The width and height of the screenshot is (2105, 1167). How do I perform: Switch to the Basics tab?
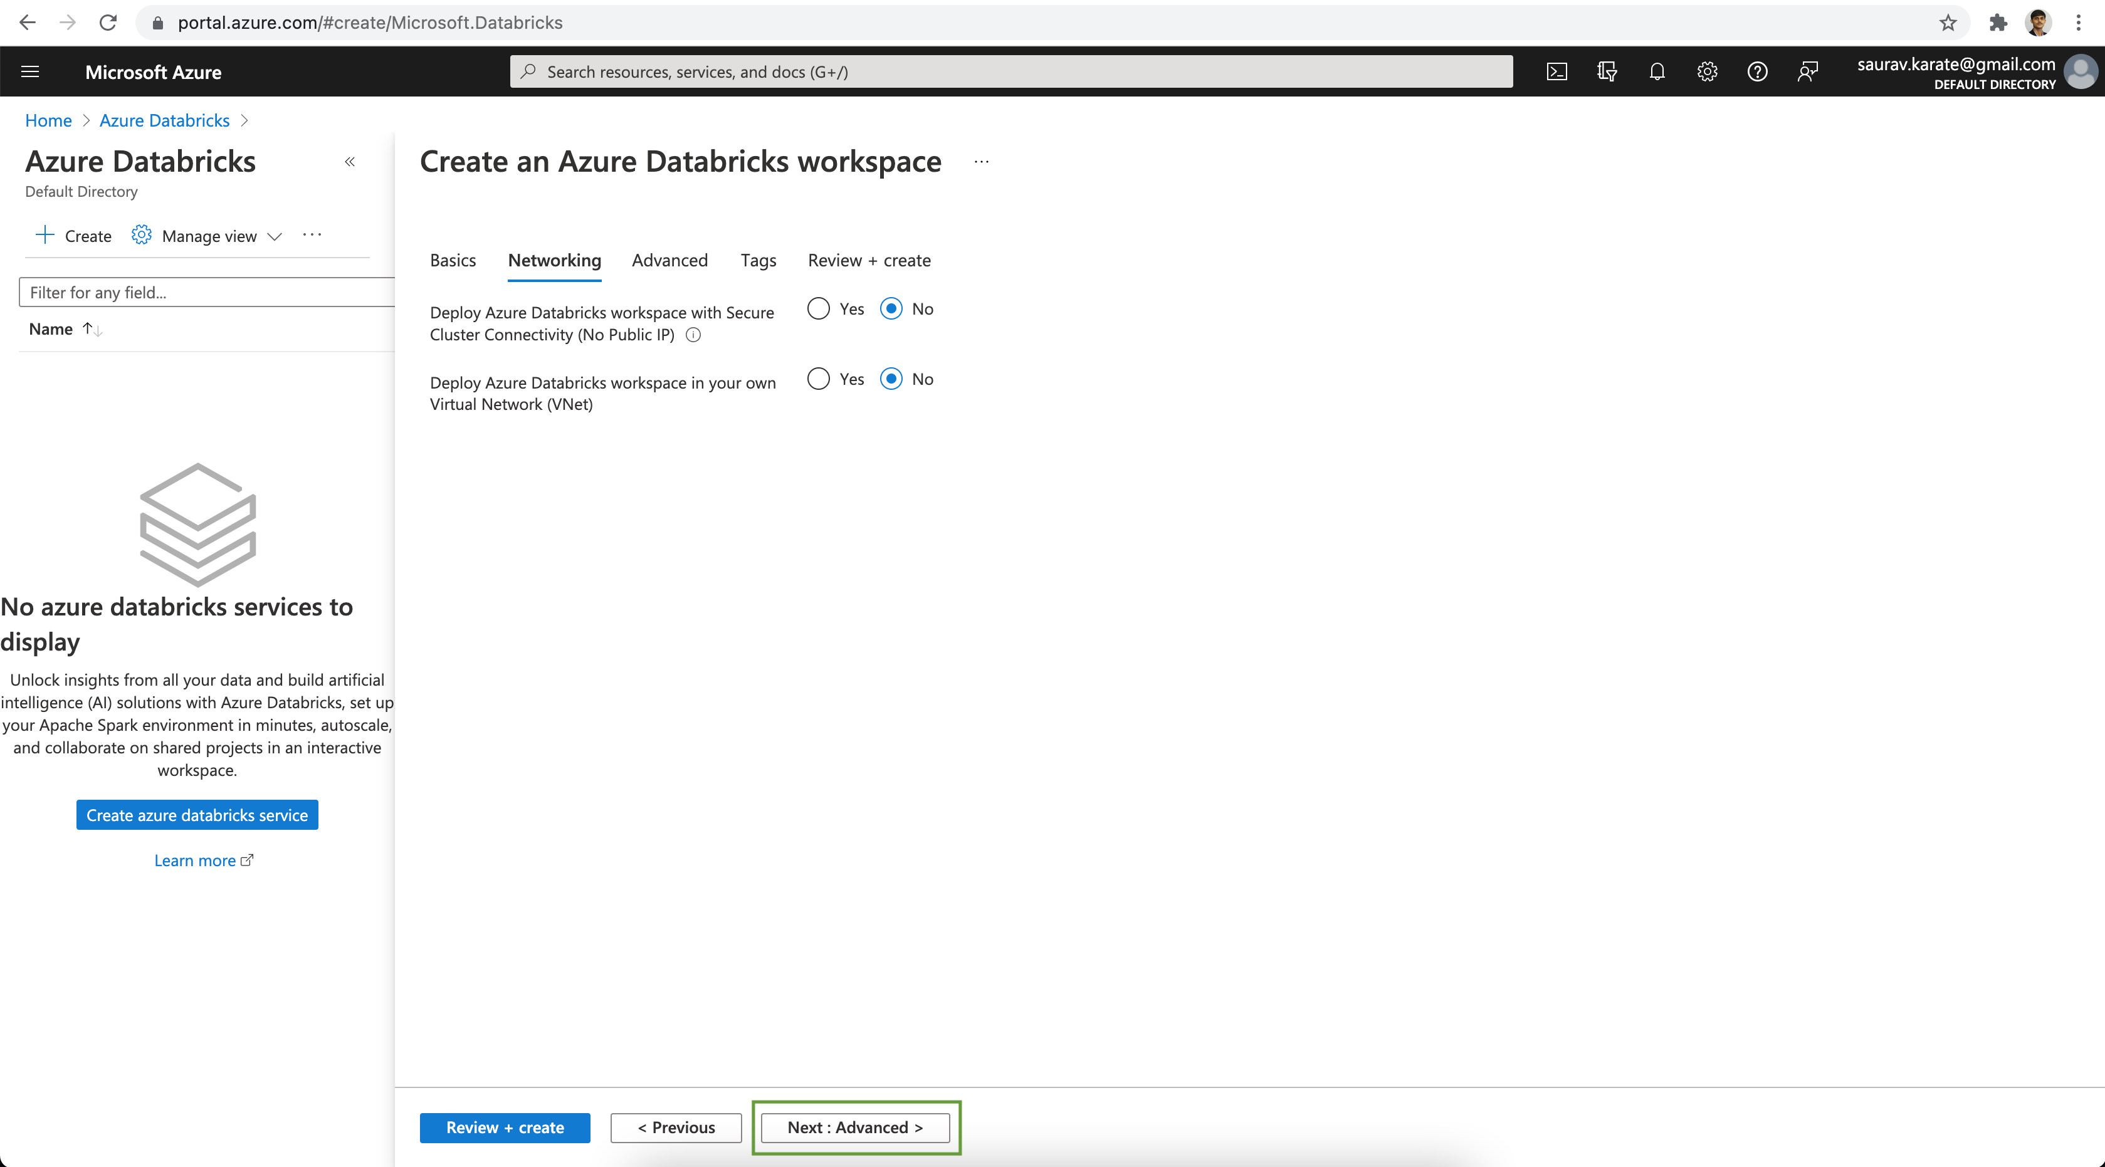[x=453, y=261]
